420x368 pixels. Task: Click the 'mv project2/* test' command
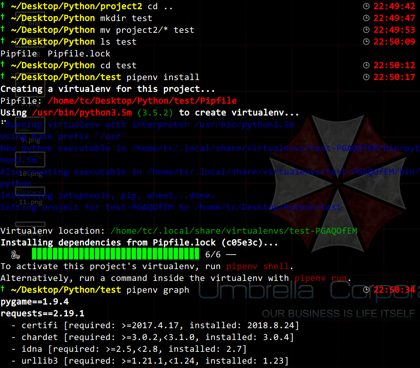click(x=147, y=30)
